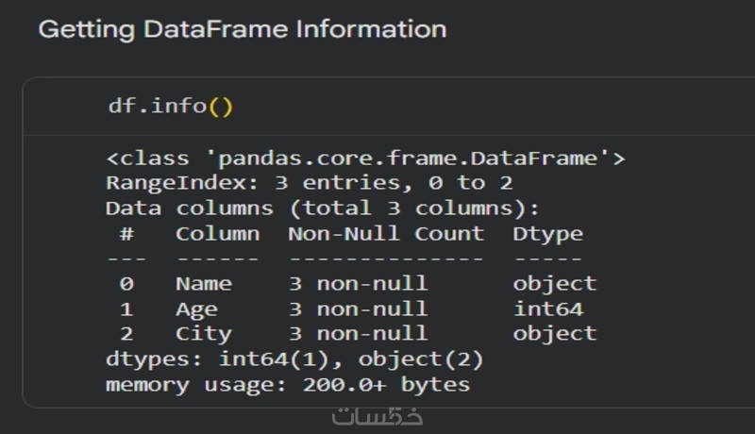Select the pandas DataFrame class output line
The image size is (755, 434).
(364, 158)
